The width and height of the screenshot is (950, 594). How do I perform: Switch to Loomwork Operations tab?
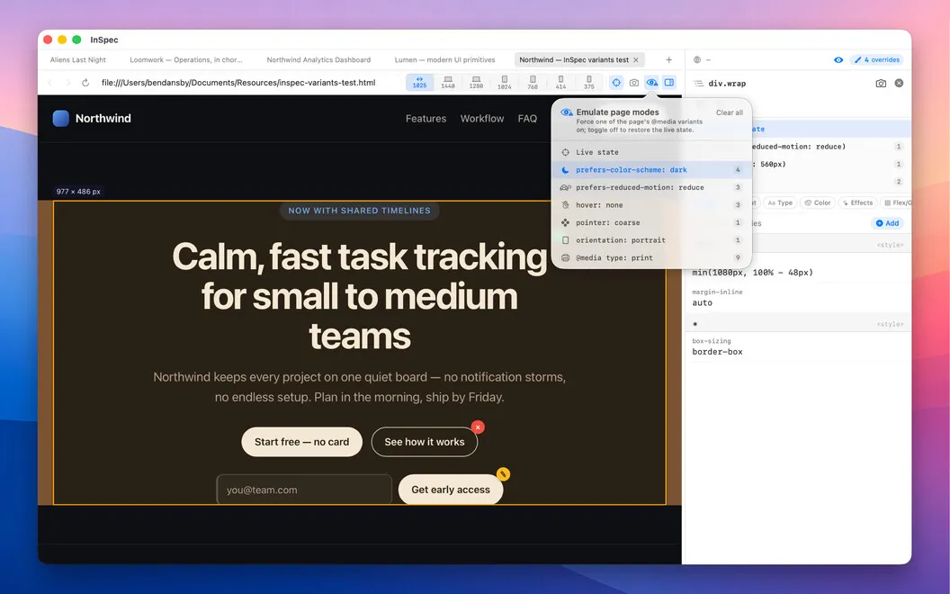pyautogui.click(x=186, y=60)
